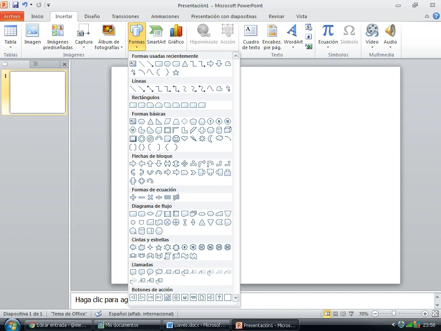441x331 pixels.
Task: Pick the 5-point star in Cintas y estrellas
Action: [159, 247]
